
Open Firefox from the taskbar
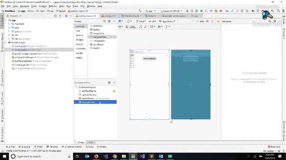point(96,156)
